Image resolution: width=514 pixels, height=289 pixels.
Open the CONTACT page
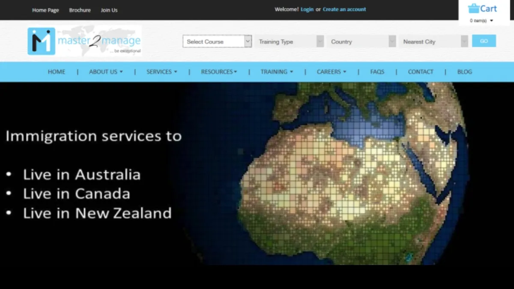pyautogui.click(x=421, y=72)
